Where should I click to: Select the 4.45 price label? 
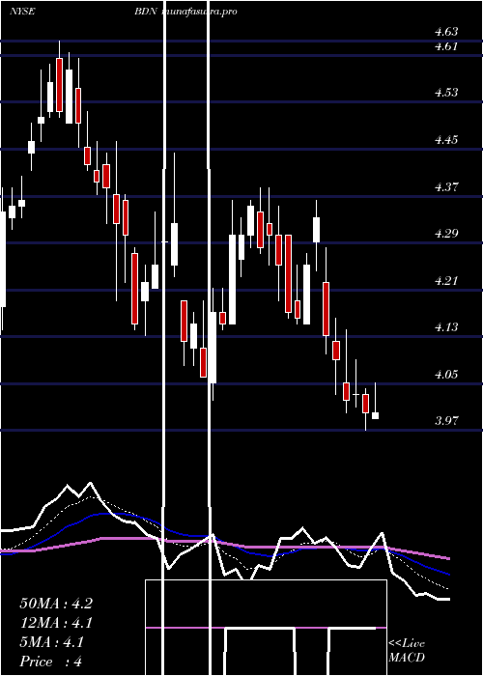click(446, 140)
